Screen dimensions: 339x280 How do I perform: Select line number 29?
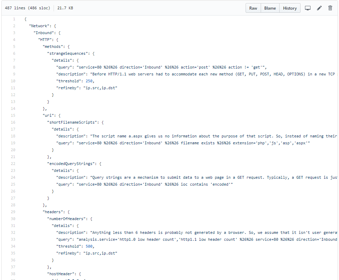[x=13, y=212]
